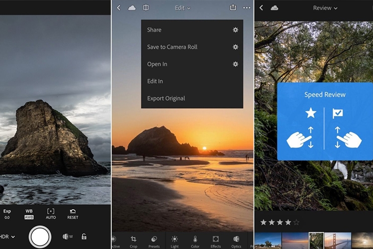Set rating to five stars
The image size is (373, 249).
296,222
